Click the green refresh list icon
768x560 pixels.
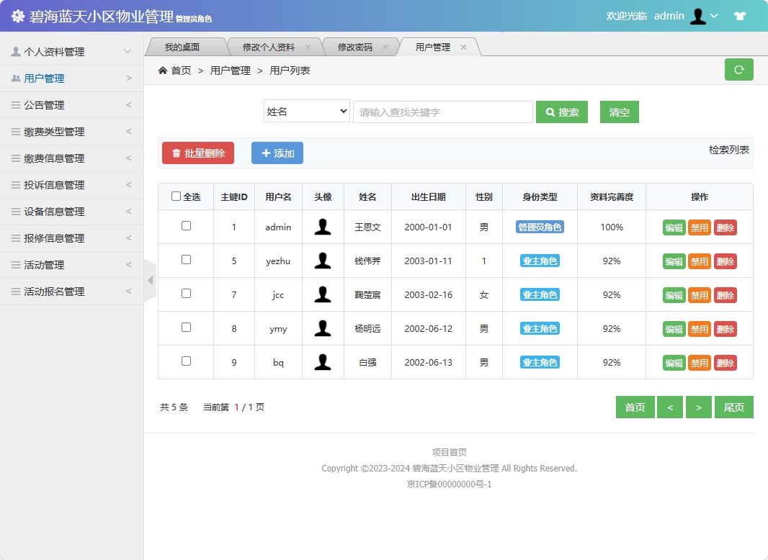coord(738,69)
